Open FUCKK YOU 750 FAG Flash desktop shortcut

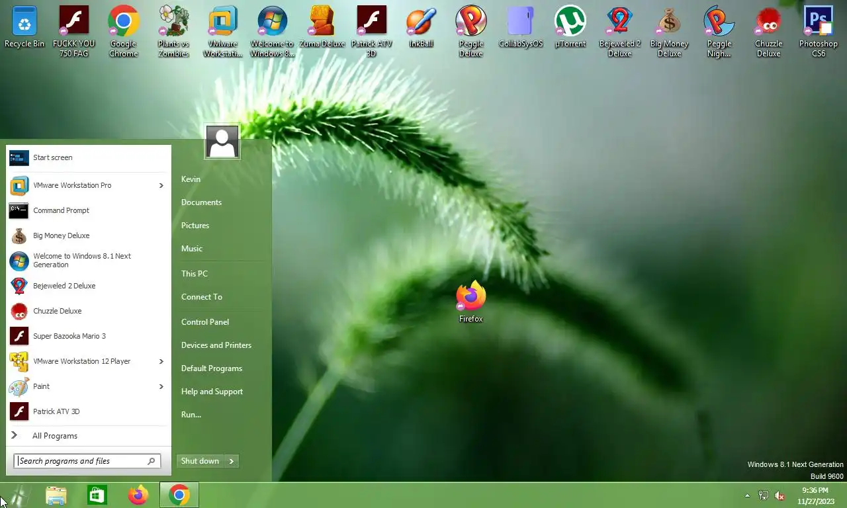tap(74, 31)
